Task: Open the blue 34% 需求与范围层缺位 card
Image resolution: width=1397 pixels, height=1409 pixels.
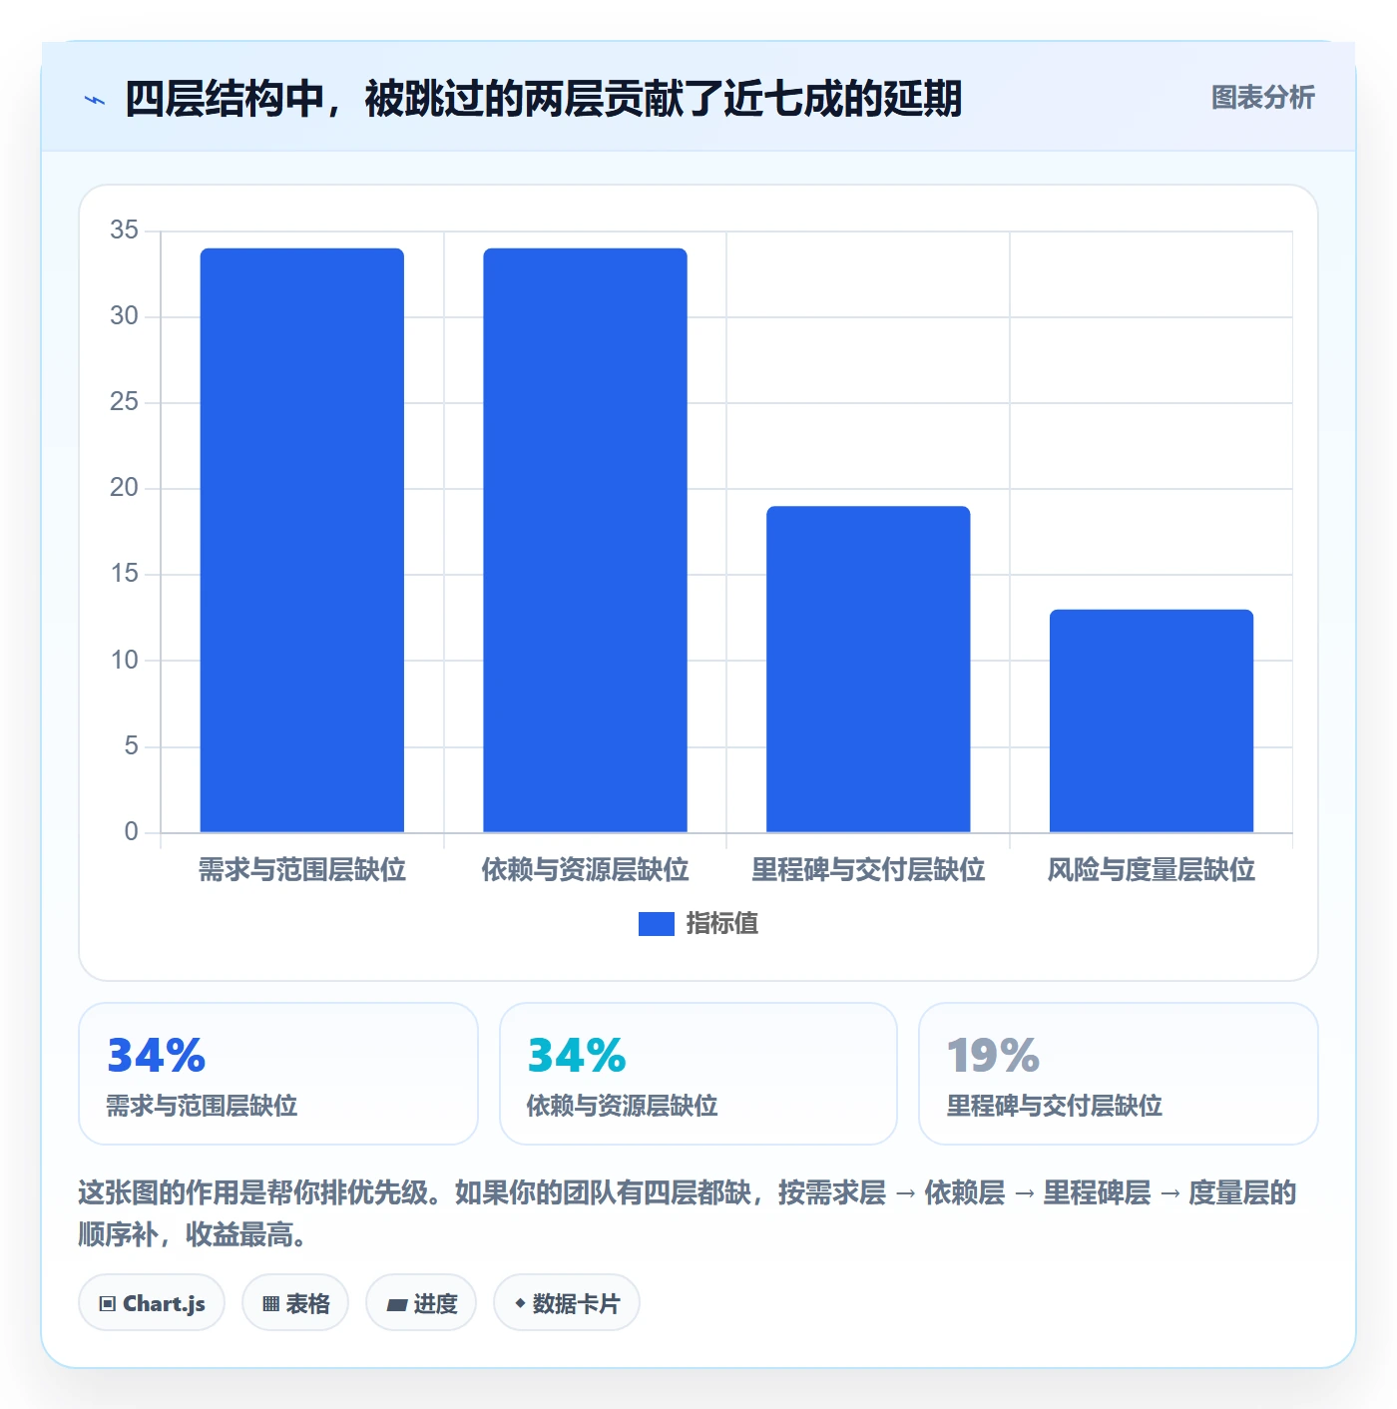Action: pos(278,1074)
